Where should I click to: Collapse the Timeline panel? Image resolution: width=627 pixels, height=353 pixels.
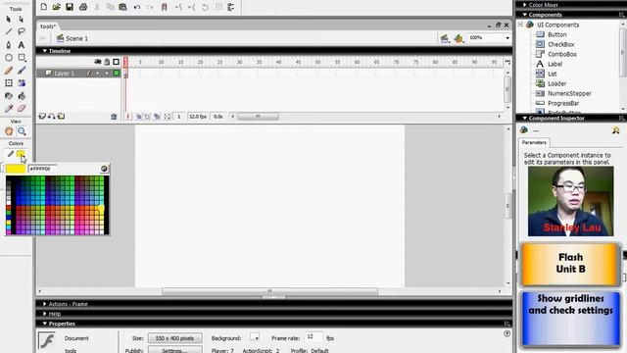coord(44,51)
